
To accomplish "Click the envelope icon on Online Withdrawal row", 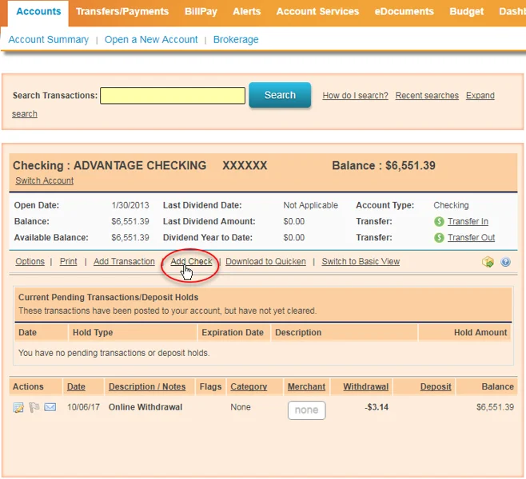I will 50,407.
